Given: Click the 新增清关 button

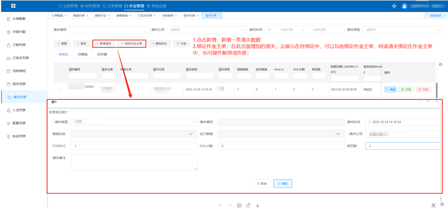Looking at the screenshot, I should [x=104, y=44].
